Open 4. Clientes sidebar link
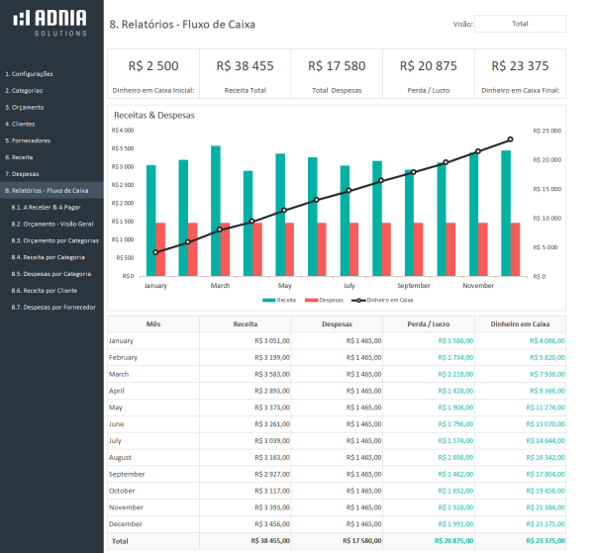The image size is (594, 553). (22, 124)
